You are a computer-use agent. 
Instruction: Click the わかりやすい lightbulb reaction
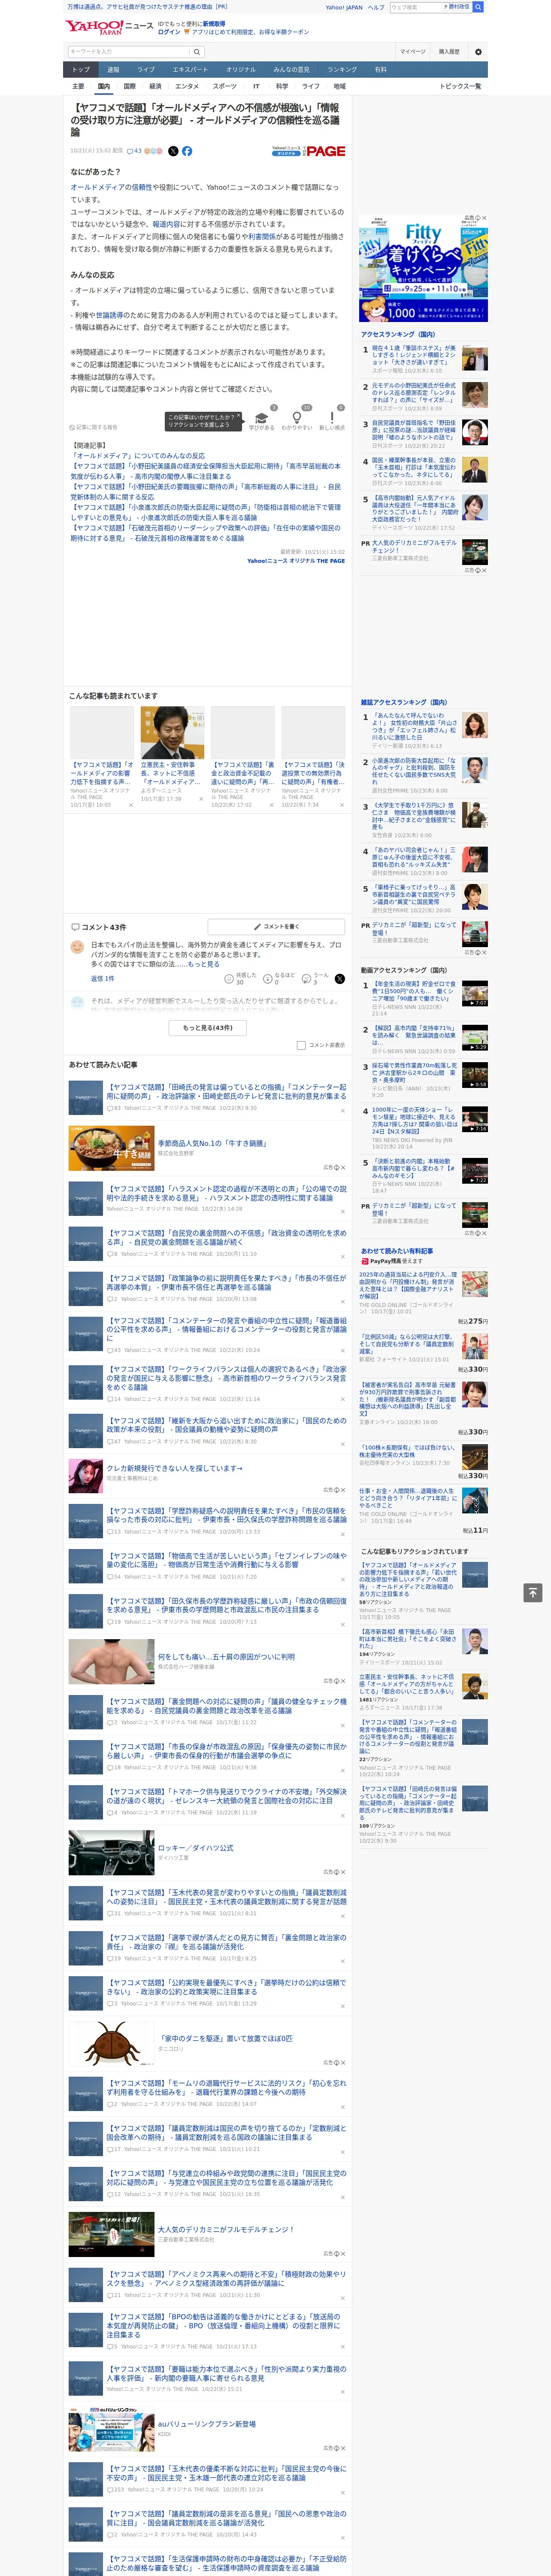click(x=296, y=419)
